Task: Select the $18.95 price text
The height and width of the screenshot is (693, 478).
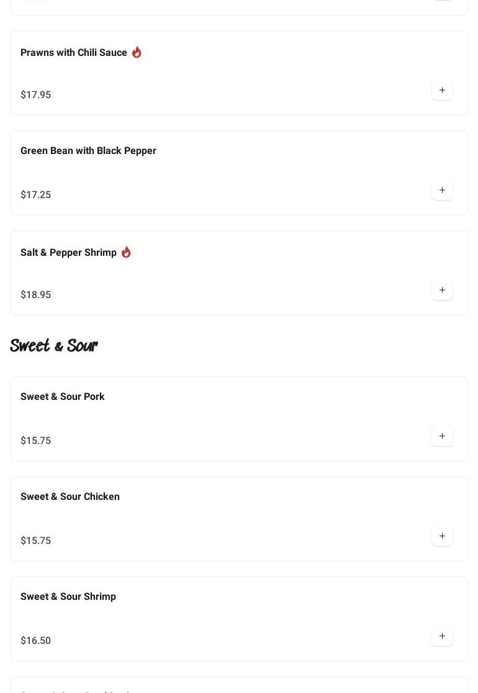Action: (35, 295)
